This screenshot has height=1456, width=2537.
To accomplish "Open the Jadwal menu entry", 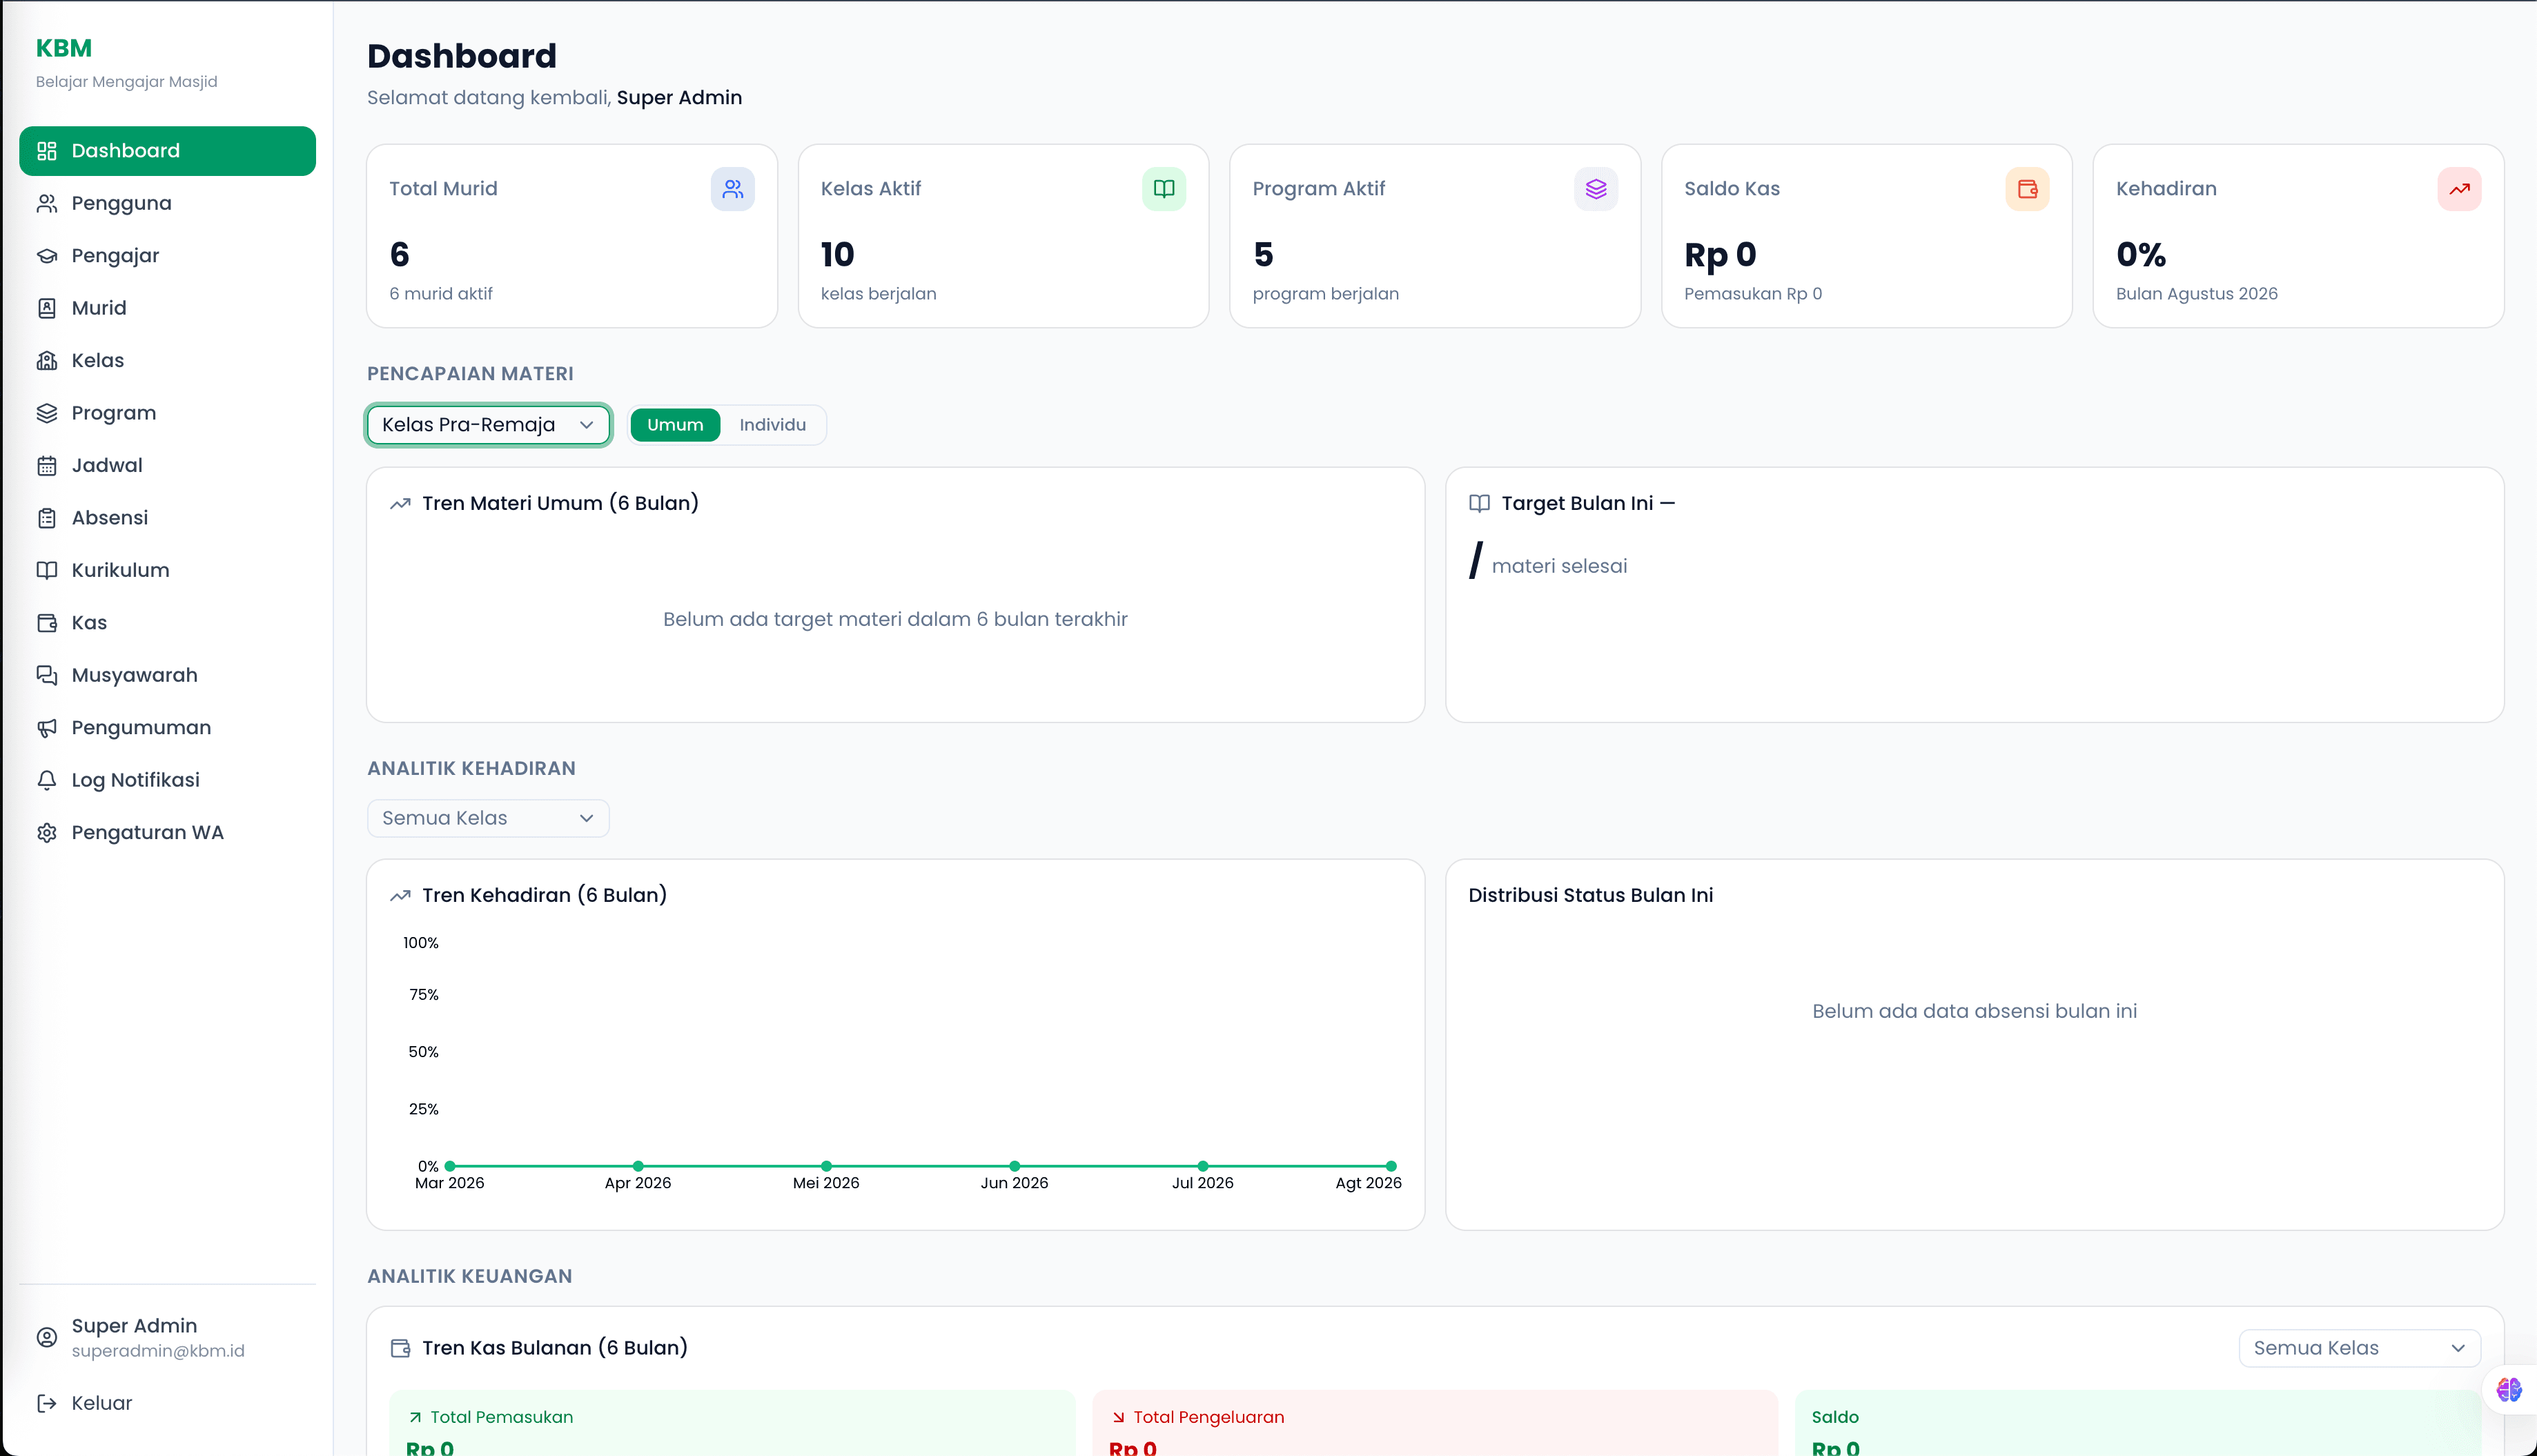I will pos(167,466).
